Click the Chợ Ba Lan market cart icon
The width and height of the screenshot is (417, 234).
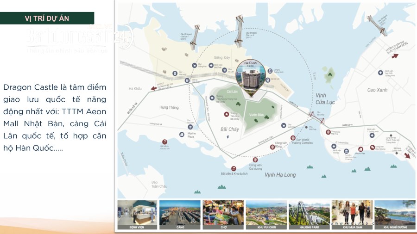point(225,70)
